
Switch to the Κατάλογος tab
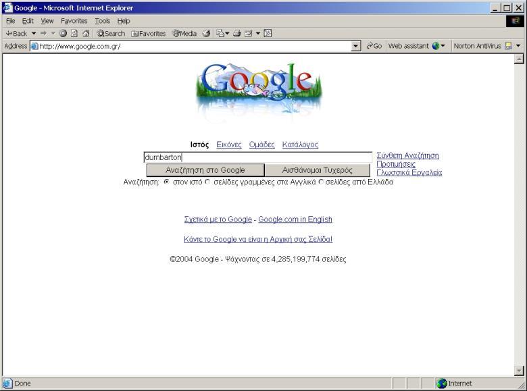[x=300, y=145]
